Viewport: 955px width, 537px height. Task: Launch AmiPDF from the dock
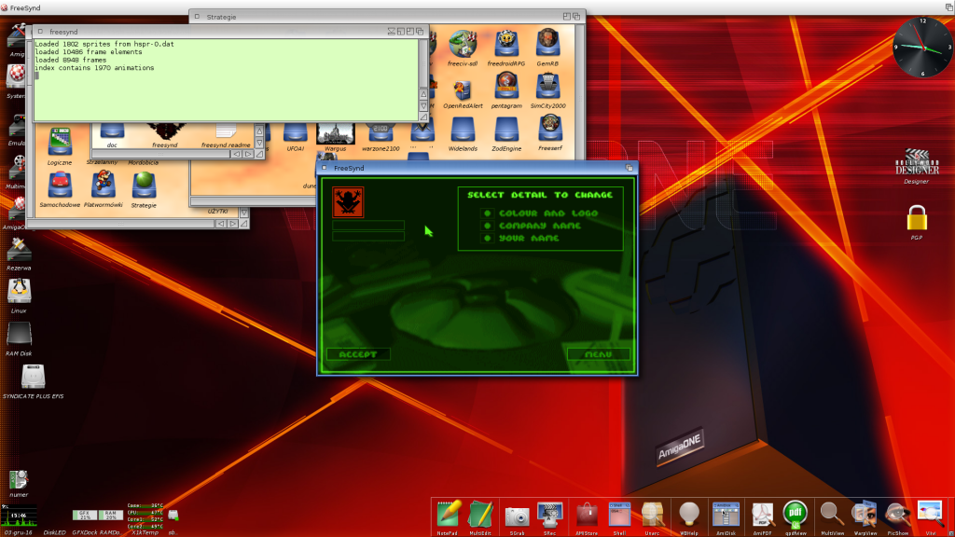click(x=762, y=515)
